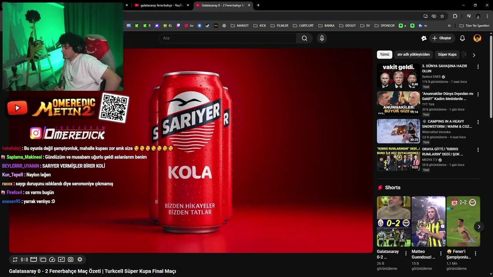
Task: Open the MARKET bookmarks folder
Action: click(x=240, y=26)
